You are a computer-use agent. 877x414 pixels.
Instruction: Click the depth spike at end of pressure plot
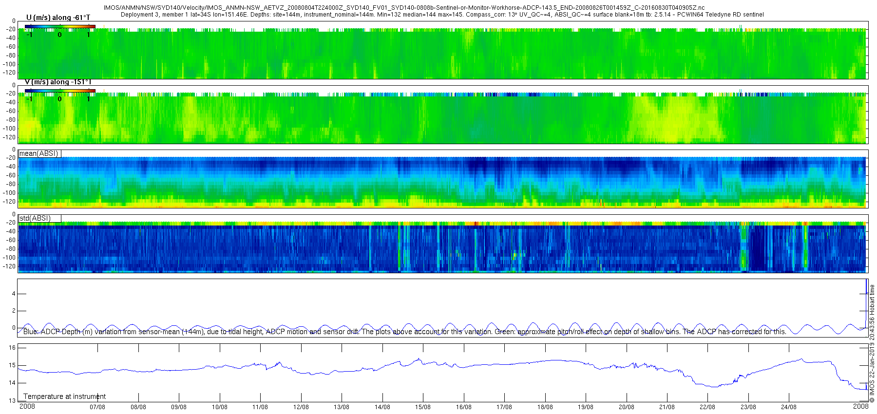[x=866, y=302]
